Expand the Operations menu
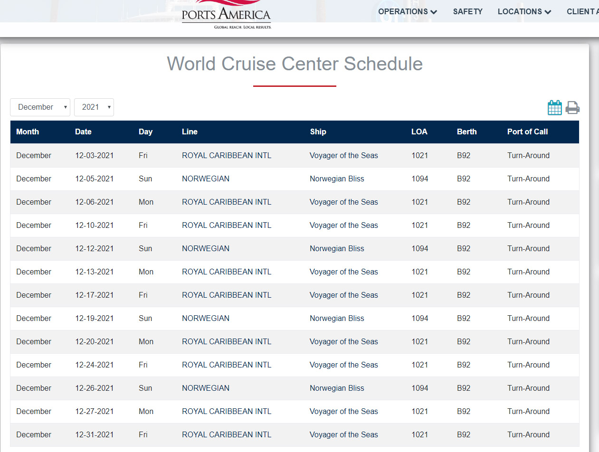 coord(408,12)
